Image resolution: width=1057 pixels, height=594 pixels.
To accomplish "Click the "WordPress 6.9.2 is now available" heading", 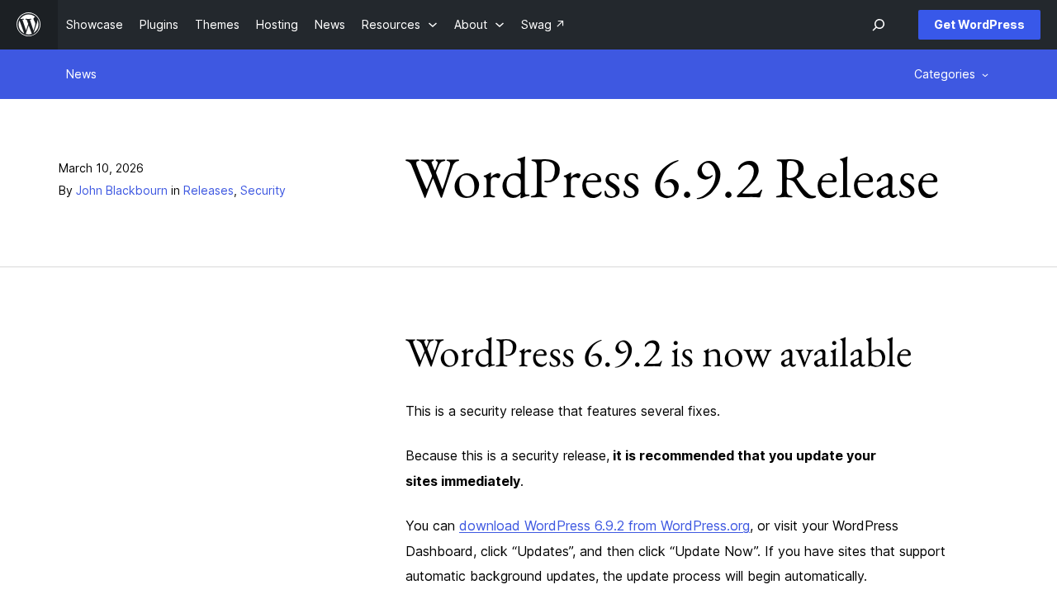I will (659, 353).
